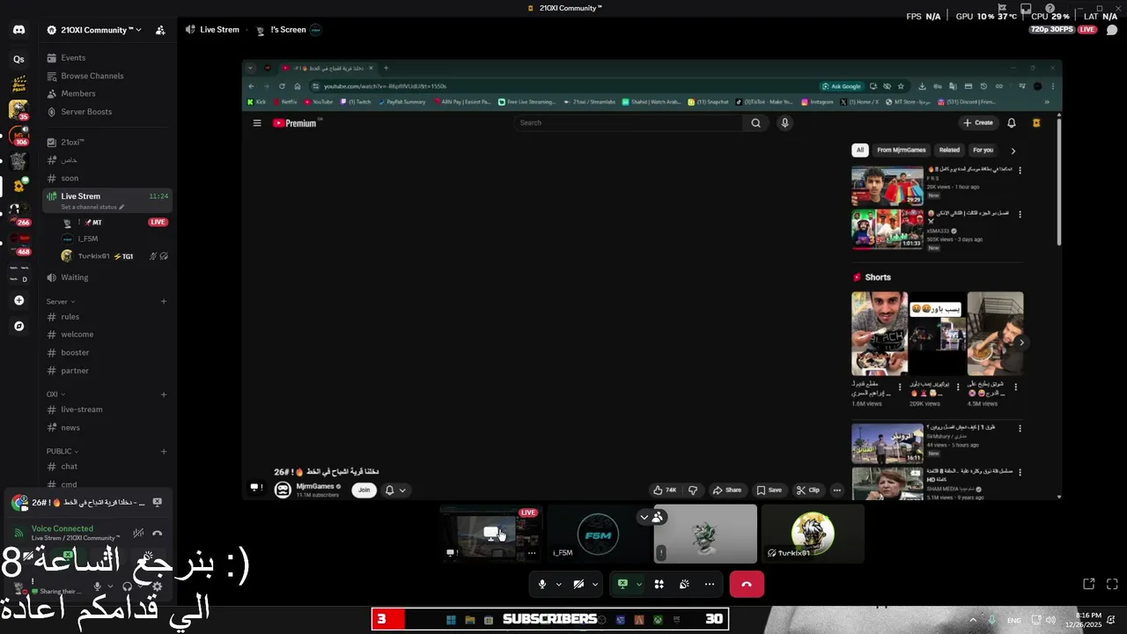Enter full screen for the stream
1127x634 pixels.
tap(1112, 584)
